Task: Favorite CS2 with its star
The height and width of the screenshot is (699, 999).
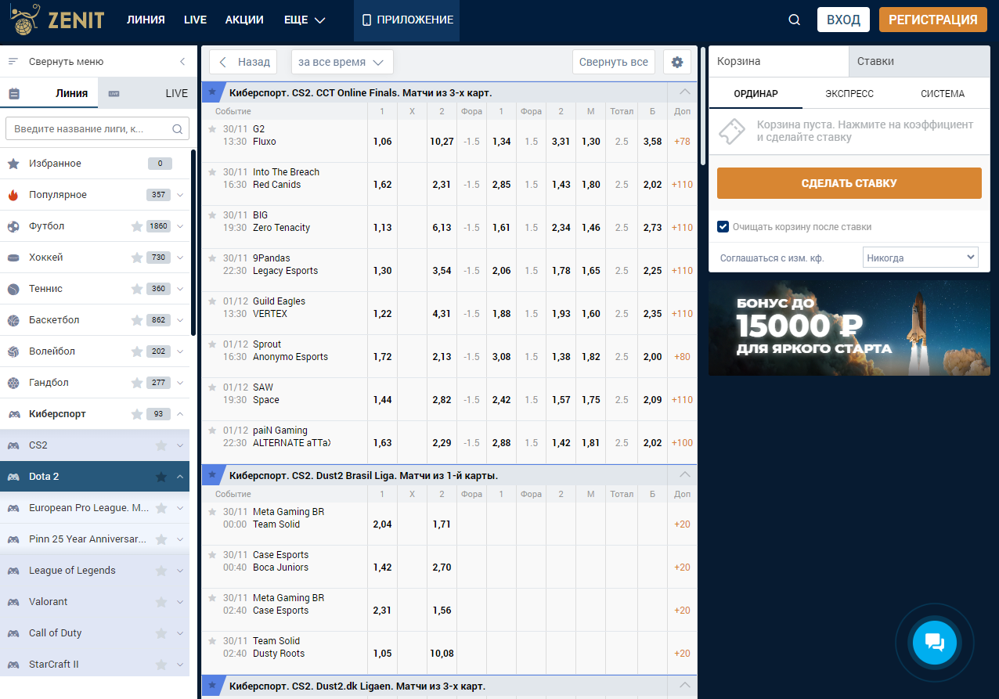Action: 161,445
